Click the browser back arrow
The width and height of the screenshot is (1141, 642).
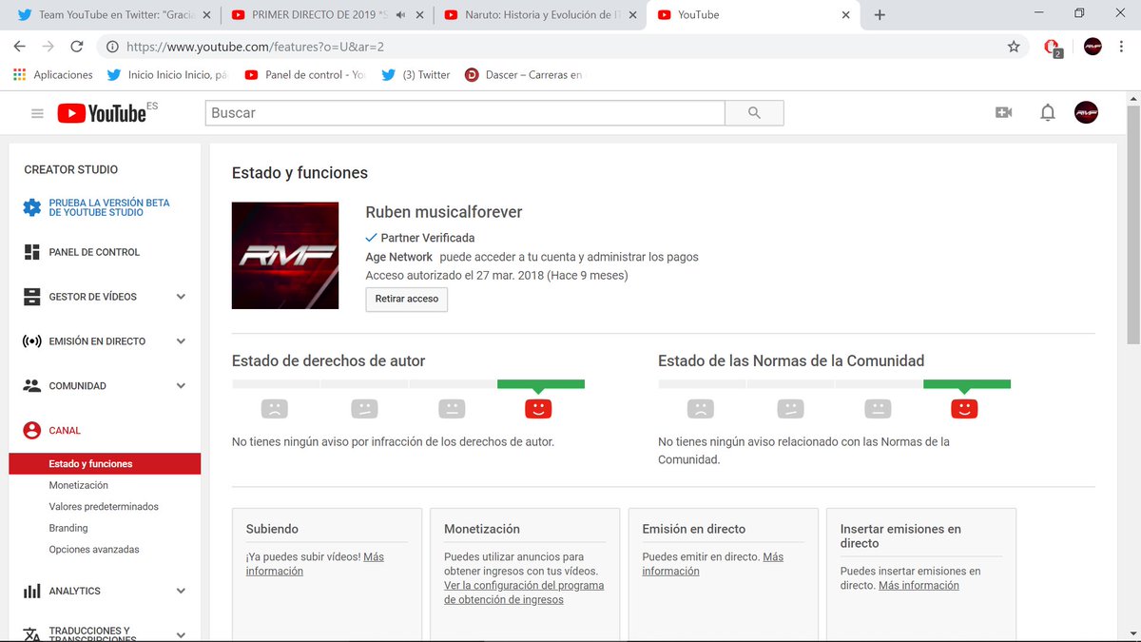coord(20,47)
